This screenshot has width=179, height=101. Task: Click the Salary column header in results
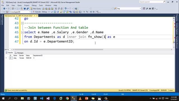pos(28,56)
